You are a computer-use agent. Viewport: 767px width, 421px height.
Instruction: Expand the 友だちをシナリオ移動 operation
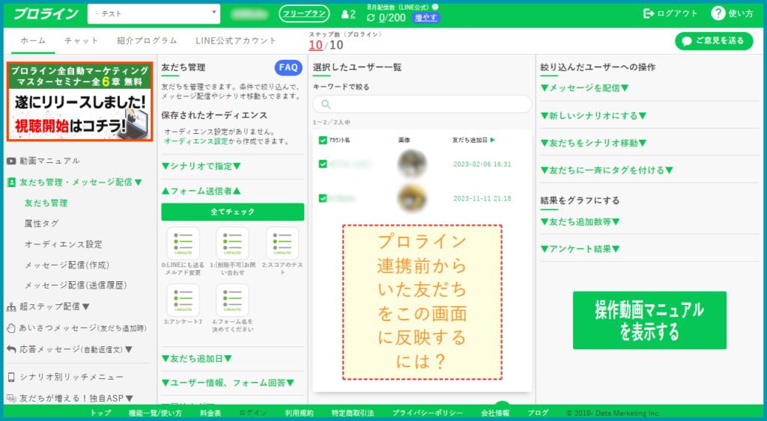point(593,143)
